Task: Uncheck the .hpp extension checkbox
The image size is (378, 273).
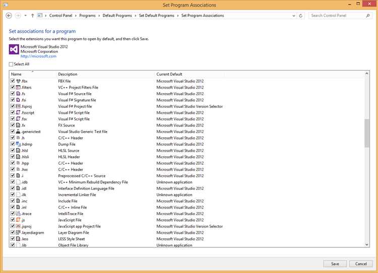Action: point(13,163)
